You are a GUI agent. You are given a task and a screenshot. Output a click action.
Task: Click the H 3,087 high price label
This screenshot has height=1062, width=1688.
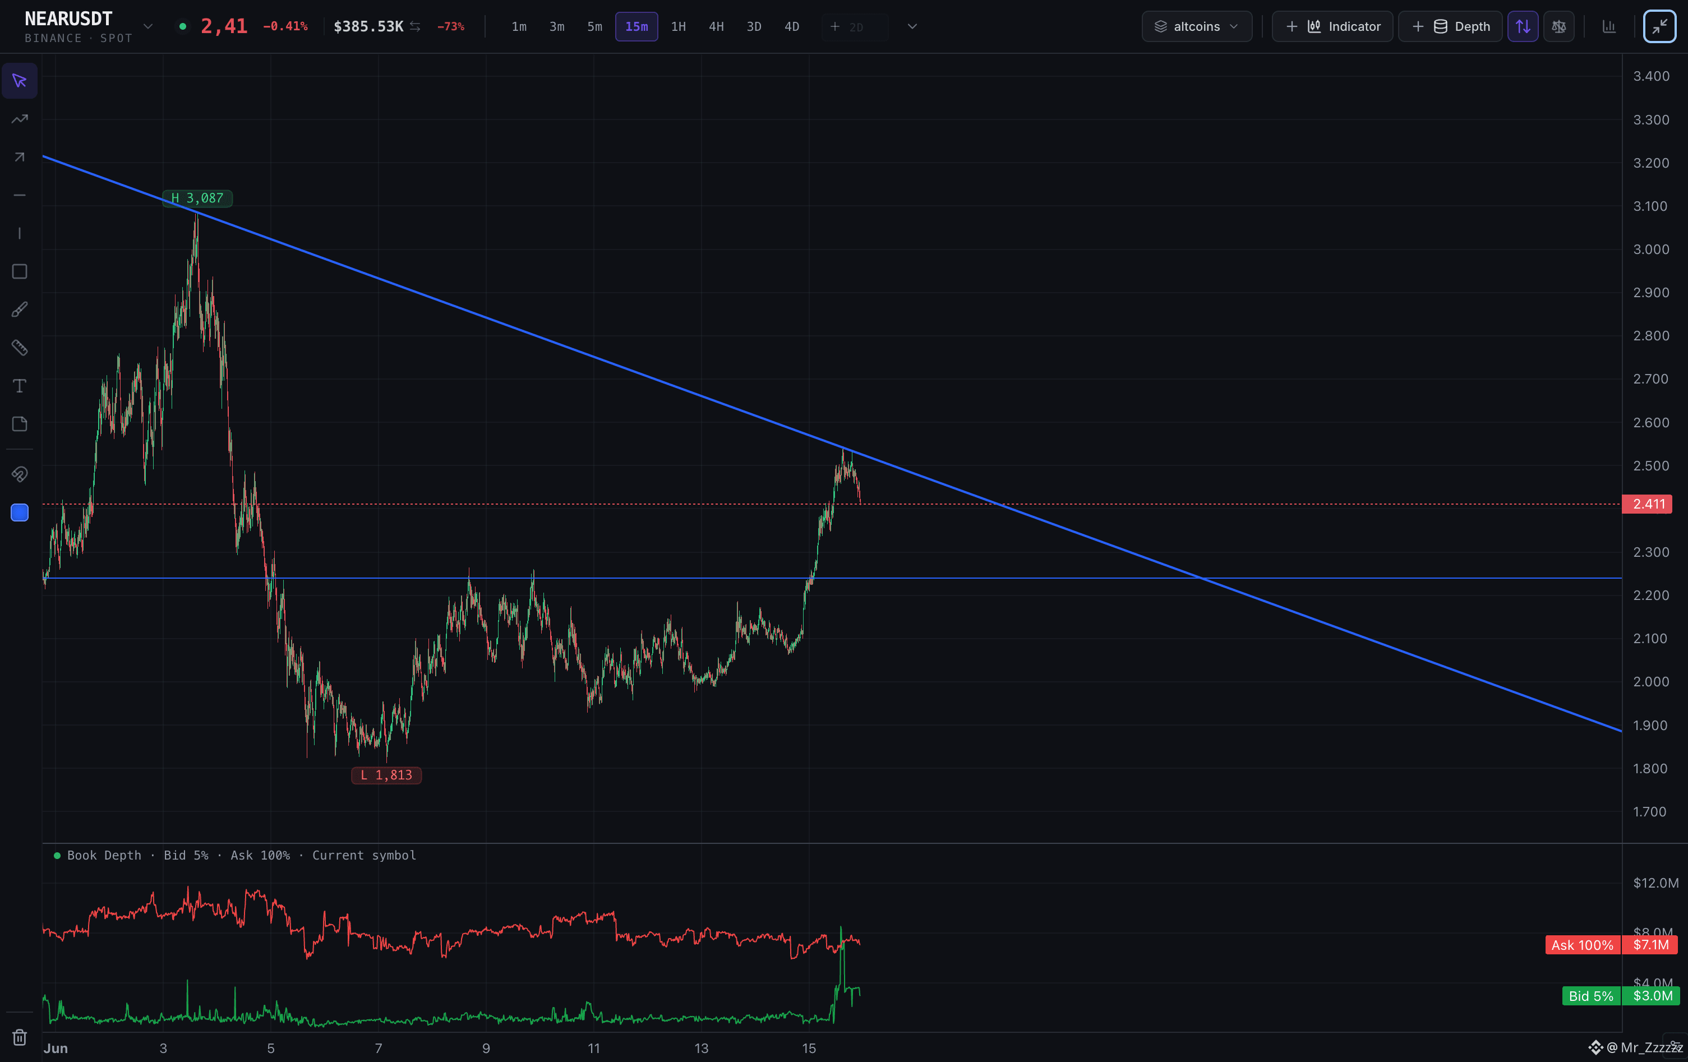197,198
